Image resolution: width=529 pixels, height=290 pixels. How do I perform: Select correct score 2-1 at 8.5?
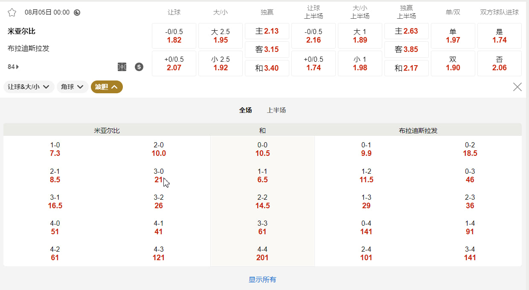pos(55,175)
